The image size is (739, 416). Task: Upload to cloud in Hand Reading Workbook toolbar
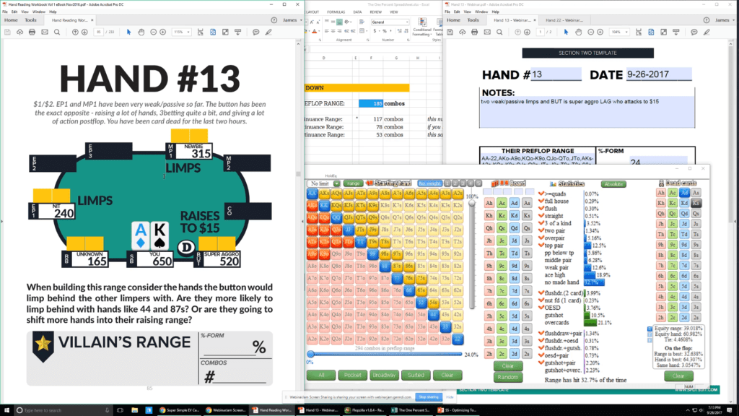[19, 32]
